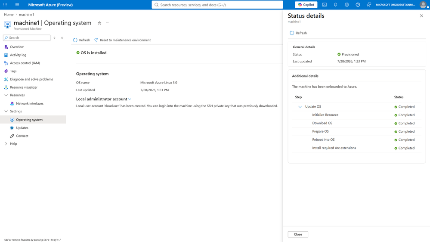Screen dimensions: 430x242
Task: Expand the Help section chevron
Action: tap(6, 144)
